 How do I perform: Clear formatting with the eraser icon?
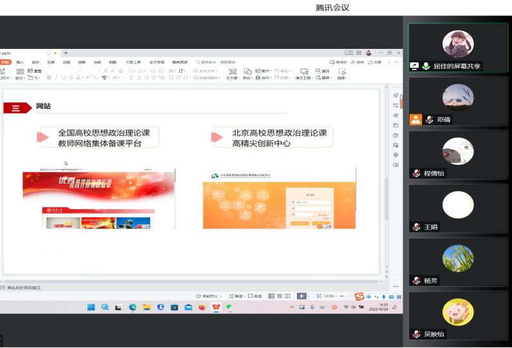(x=121, y=71)
